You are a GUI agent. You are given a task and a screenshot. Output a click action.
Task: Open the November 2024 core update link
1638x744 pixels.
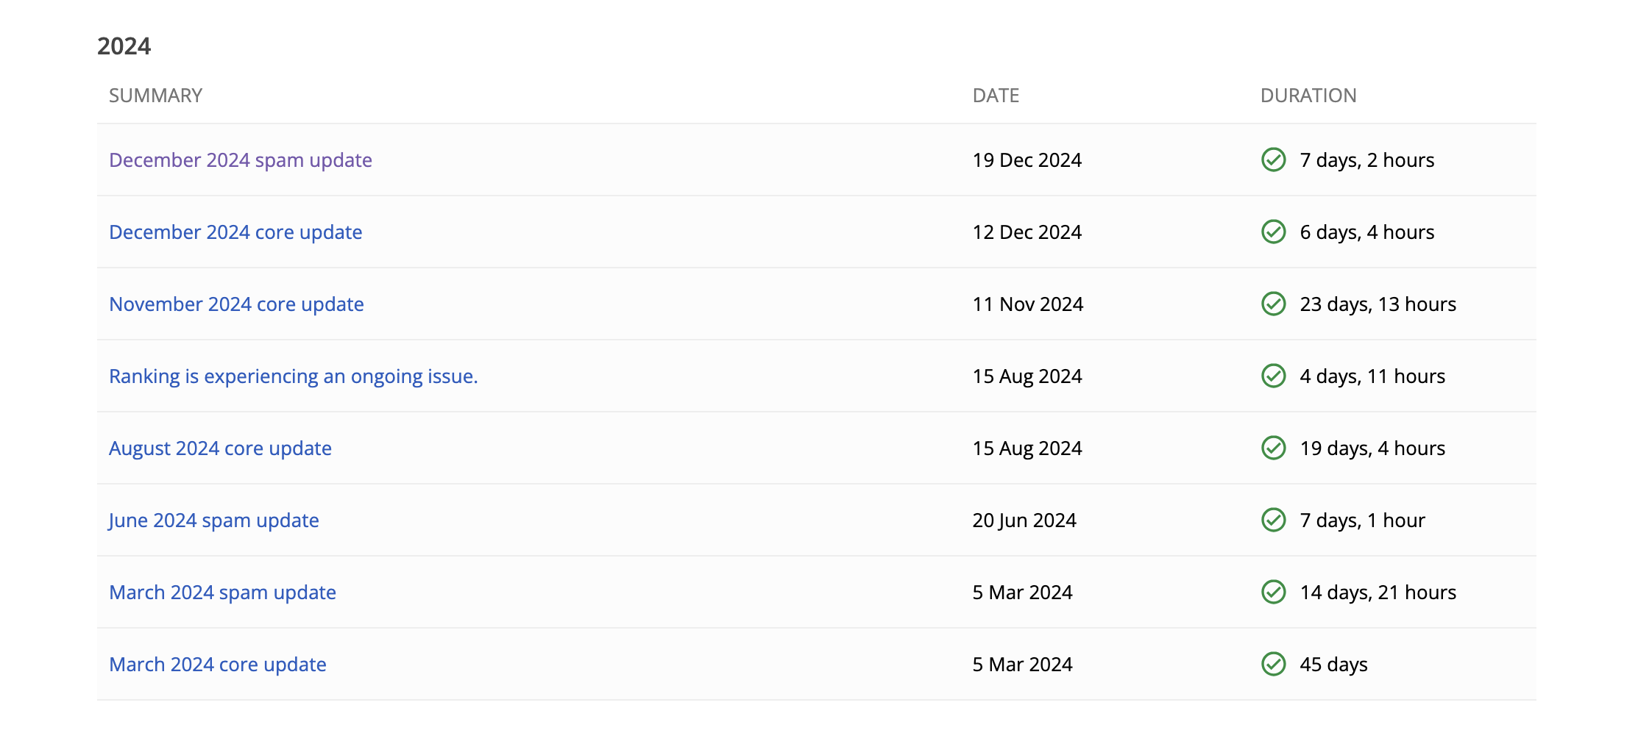click(x=236, y=304)
